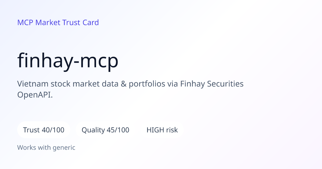
Task: Open the Quality 45/100 badge
Action: [105, 130]
